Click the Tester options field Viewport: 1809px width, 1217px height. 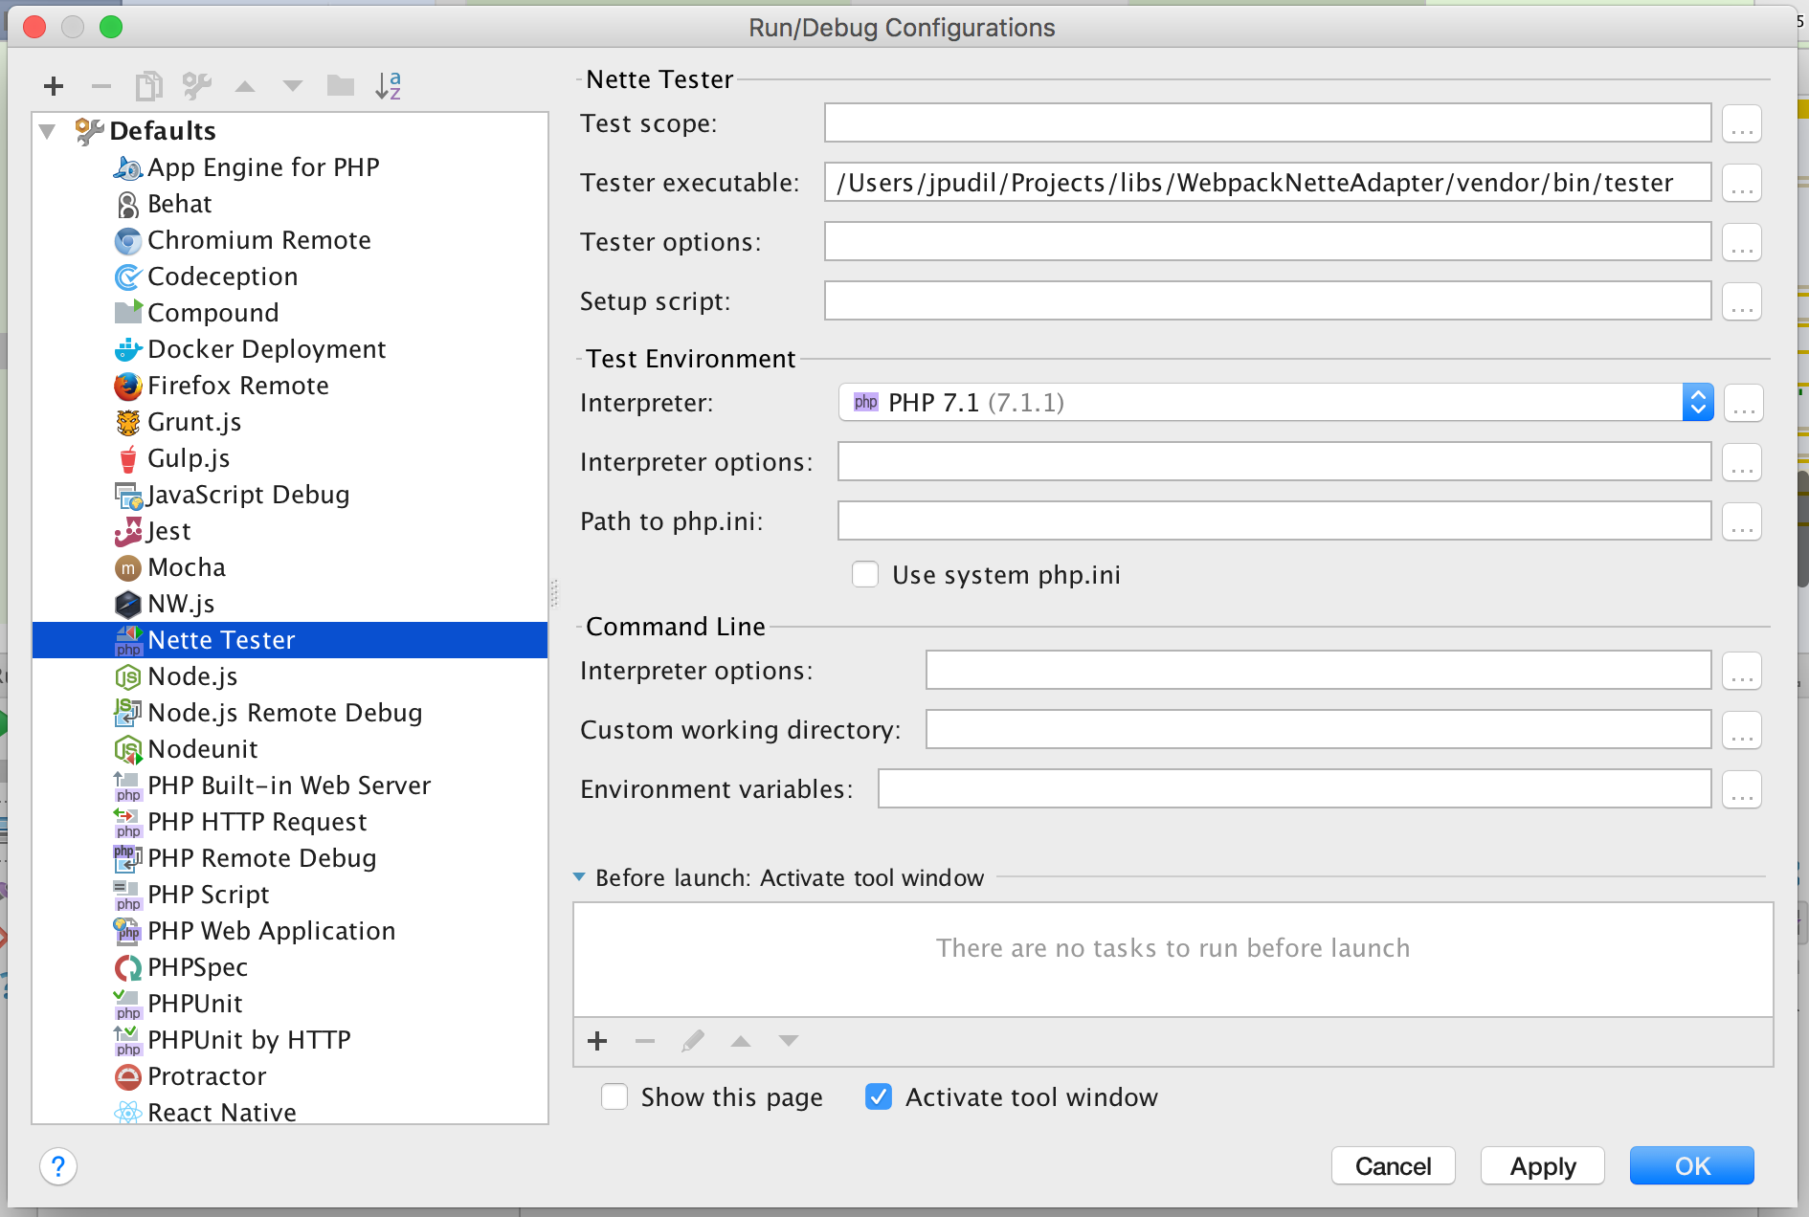1267,242
